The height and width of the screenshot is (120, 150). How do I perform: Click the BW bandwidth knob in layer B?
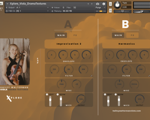tap(141, 69)
